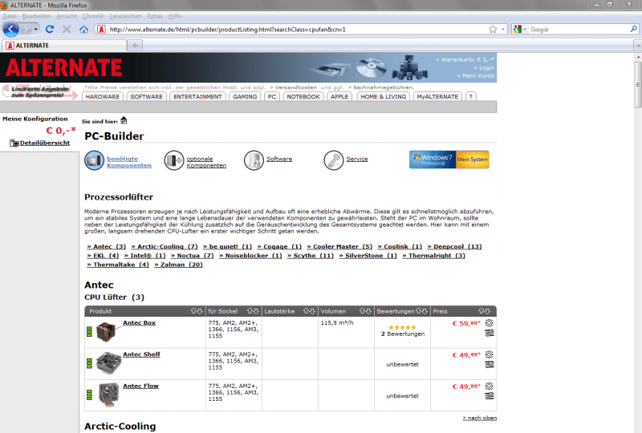Sort by Preis column arrows
Viewport: 642px width, 433px height.
(484, 311)
